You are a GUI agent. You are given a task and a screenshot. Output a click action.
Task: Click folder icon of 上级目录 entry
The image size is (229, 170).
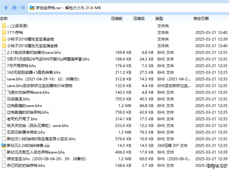click(4, 26)
